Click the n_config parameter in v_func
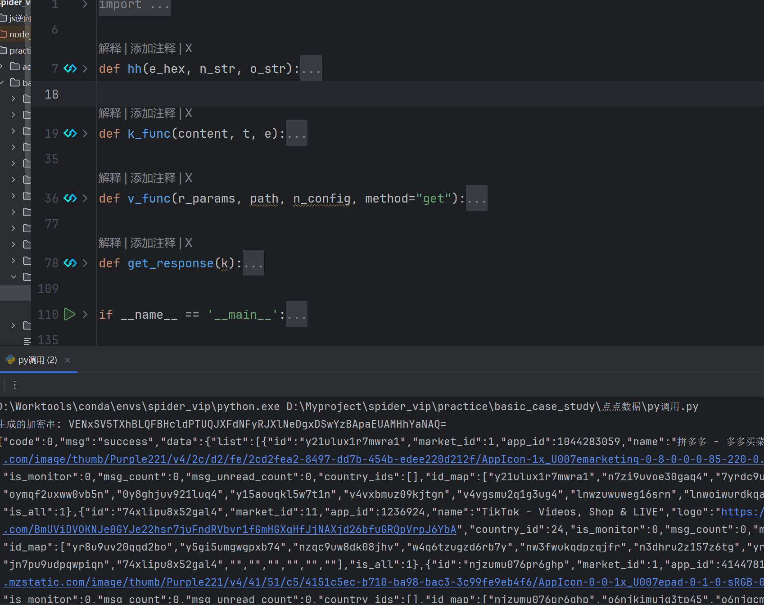Viewport: 764px width, 605px height. click(322, 198)
